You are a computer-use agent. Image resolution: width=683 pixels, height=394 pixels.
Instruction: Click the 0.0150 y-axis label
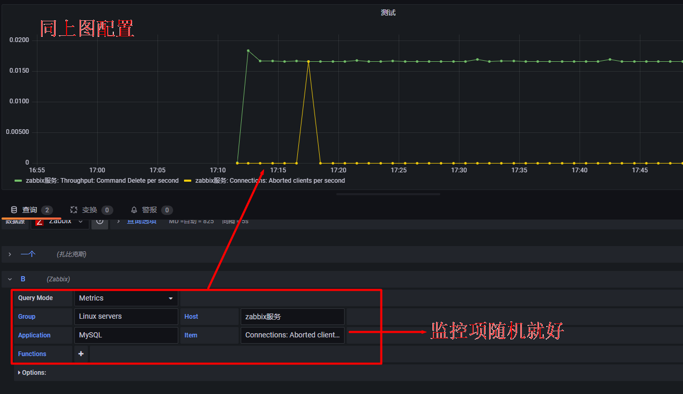tap(19, 71)
